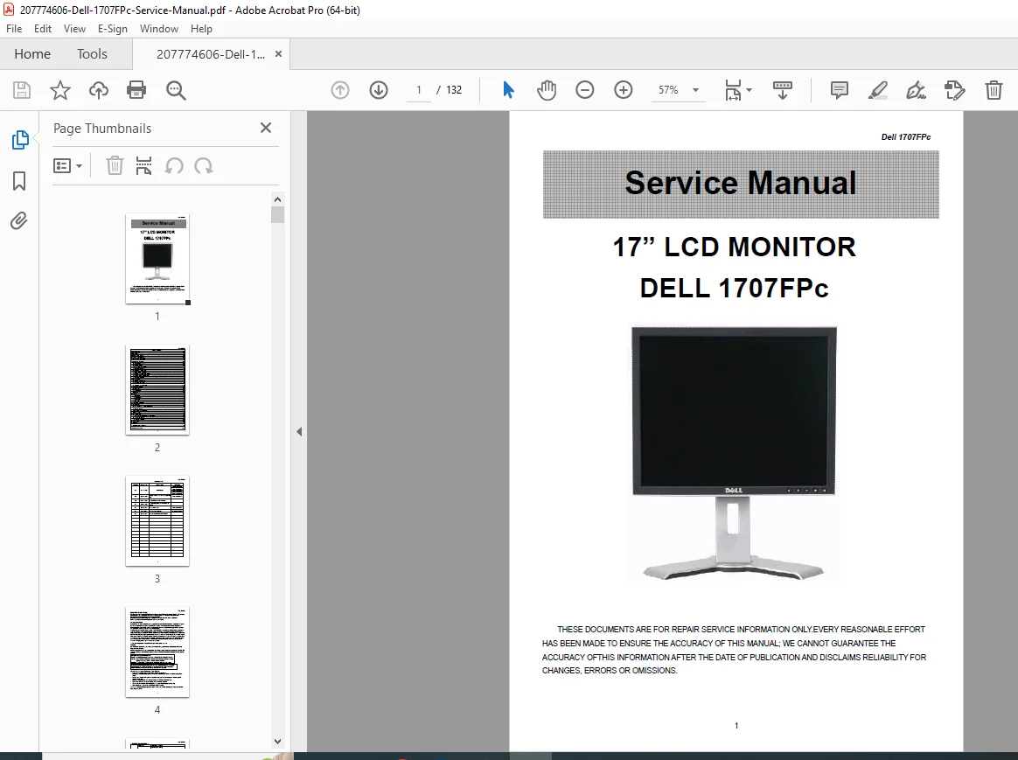
Task: Click the current page number field
Action: click(419, 90)
